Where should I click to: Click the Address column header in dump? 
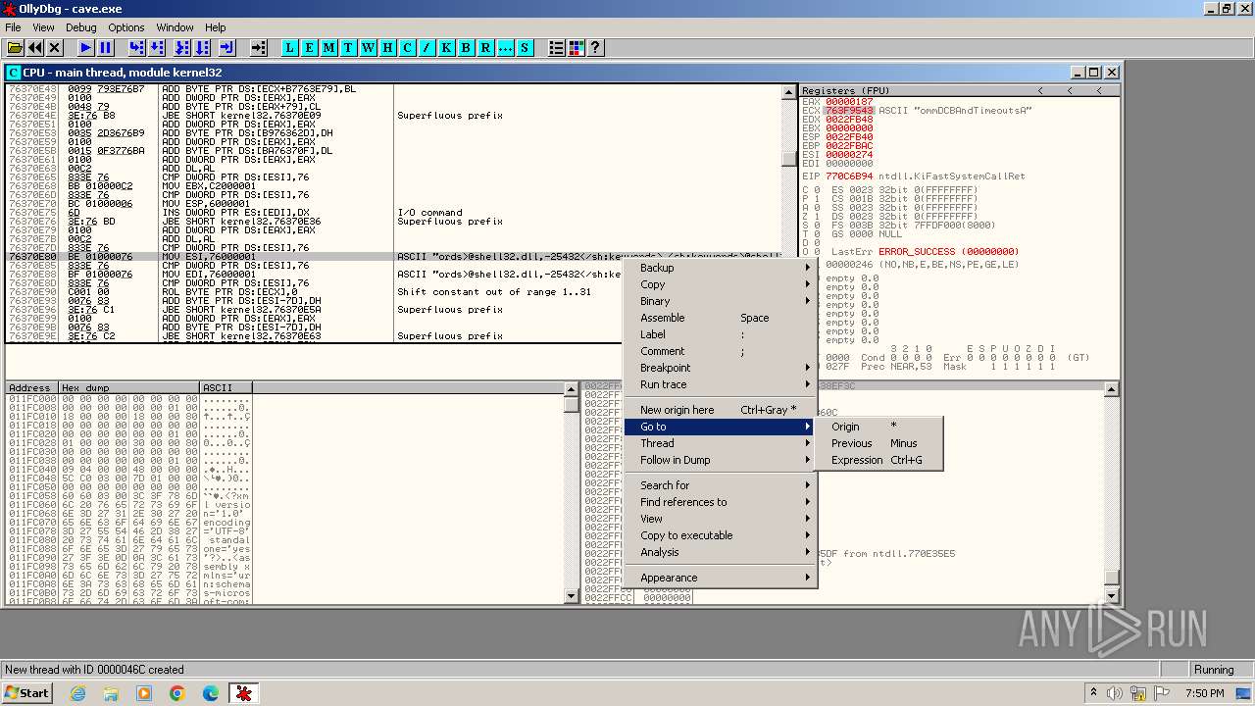point(32,388)
